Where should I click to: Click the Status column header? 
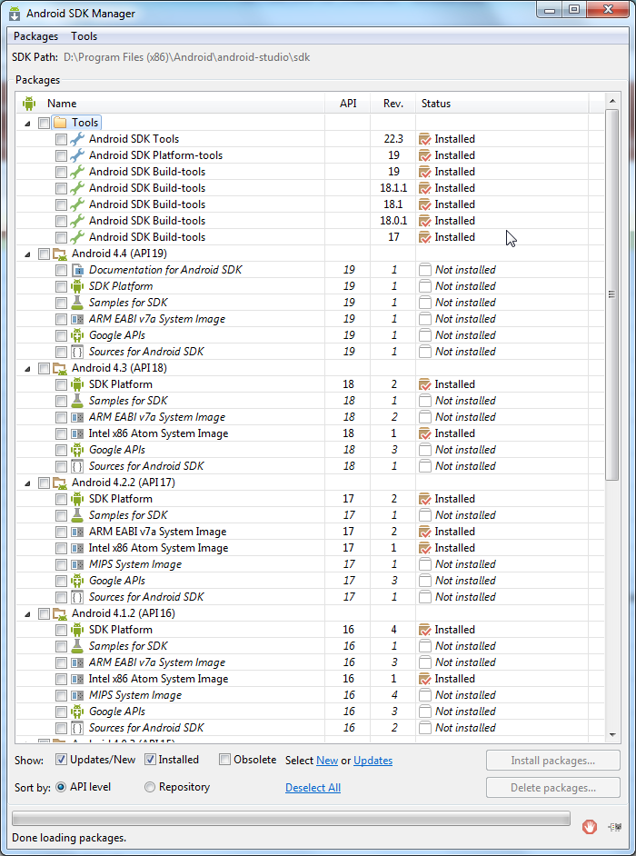(x=502, y=104)
